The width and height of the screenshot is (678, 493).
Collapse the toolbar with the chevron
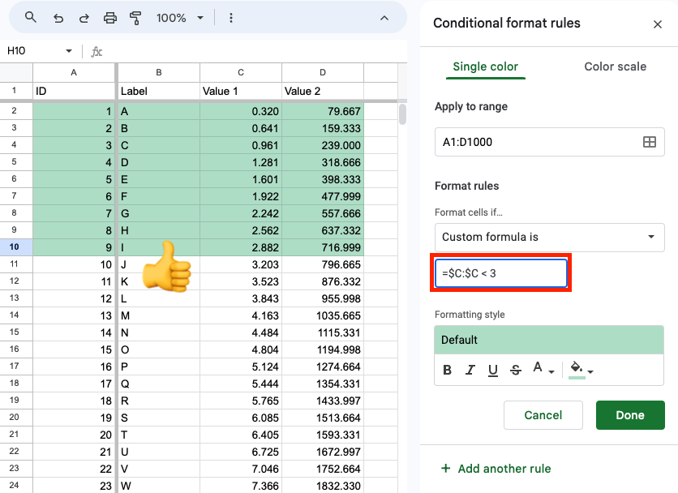tap(384, 17)
